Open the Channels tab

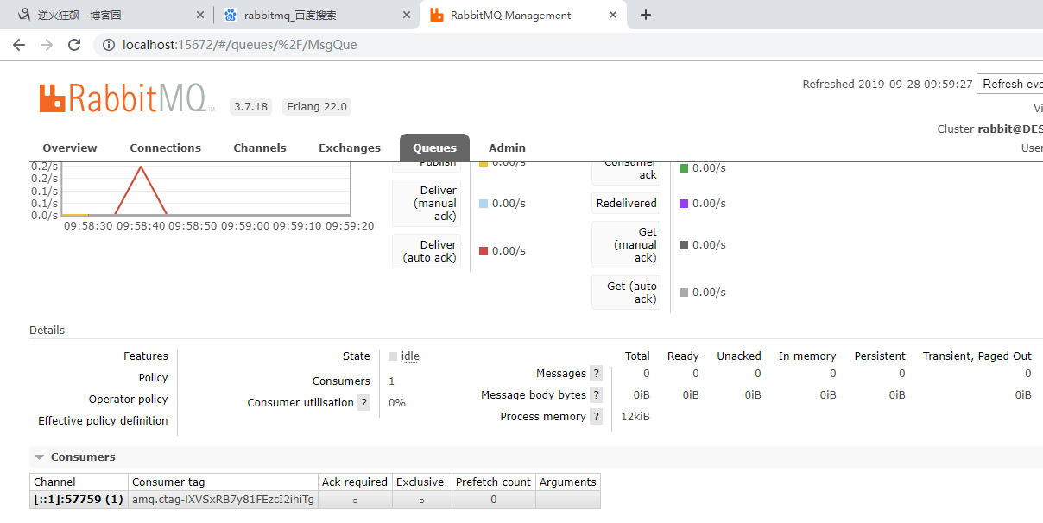point(260,148)
